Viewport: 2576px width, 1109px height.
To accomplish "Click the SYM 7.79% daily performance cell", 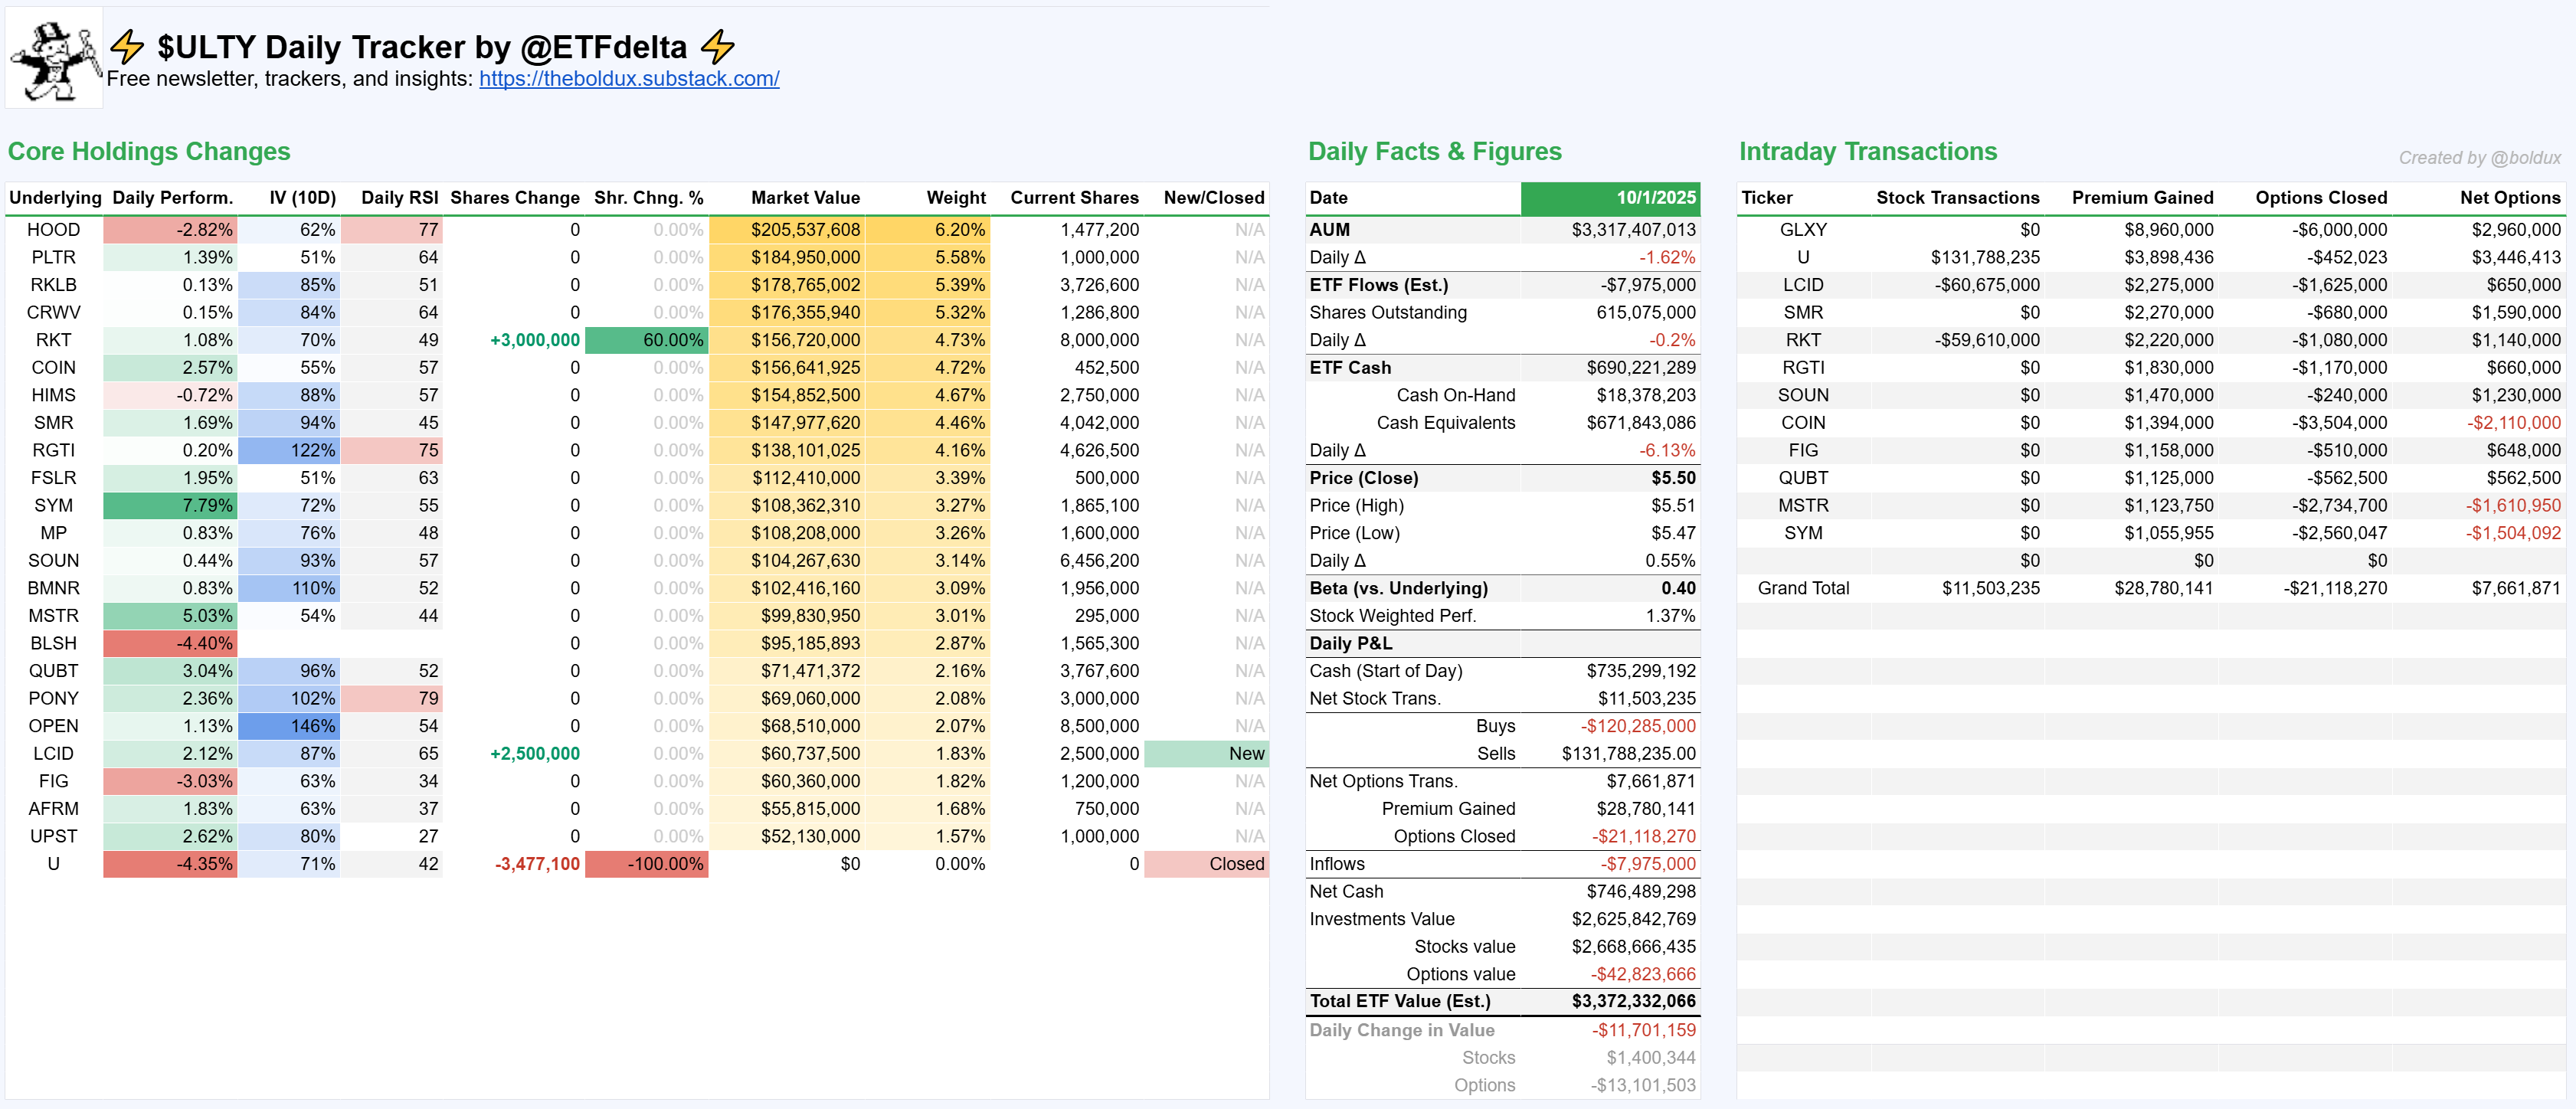I will (171, 506).
